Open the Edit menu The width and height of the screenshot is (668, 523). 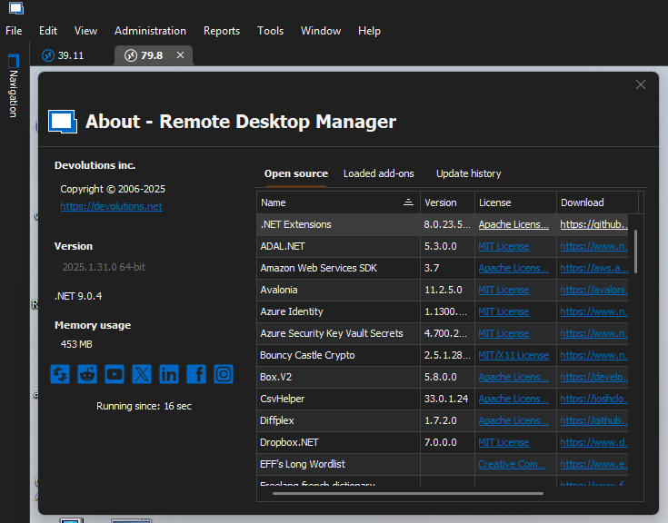coord(48,31)
